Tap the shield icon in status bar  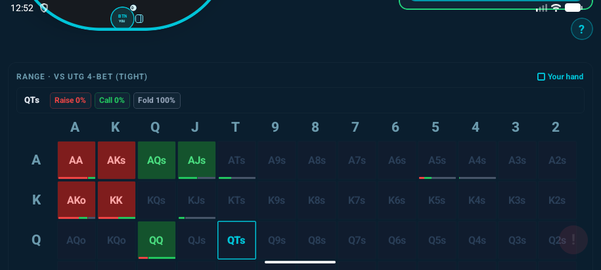click(x=44, y=8)
